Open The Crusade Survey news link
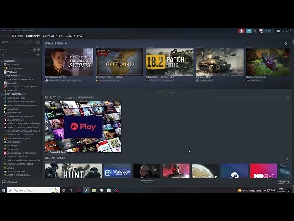Image resolution: width=294 pixels, height=221 pixels. (x=56, y=77)
